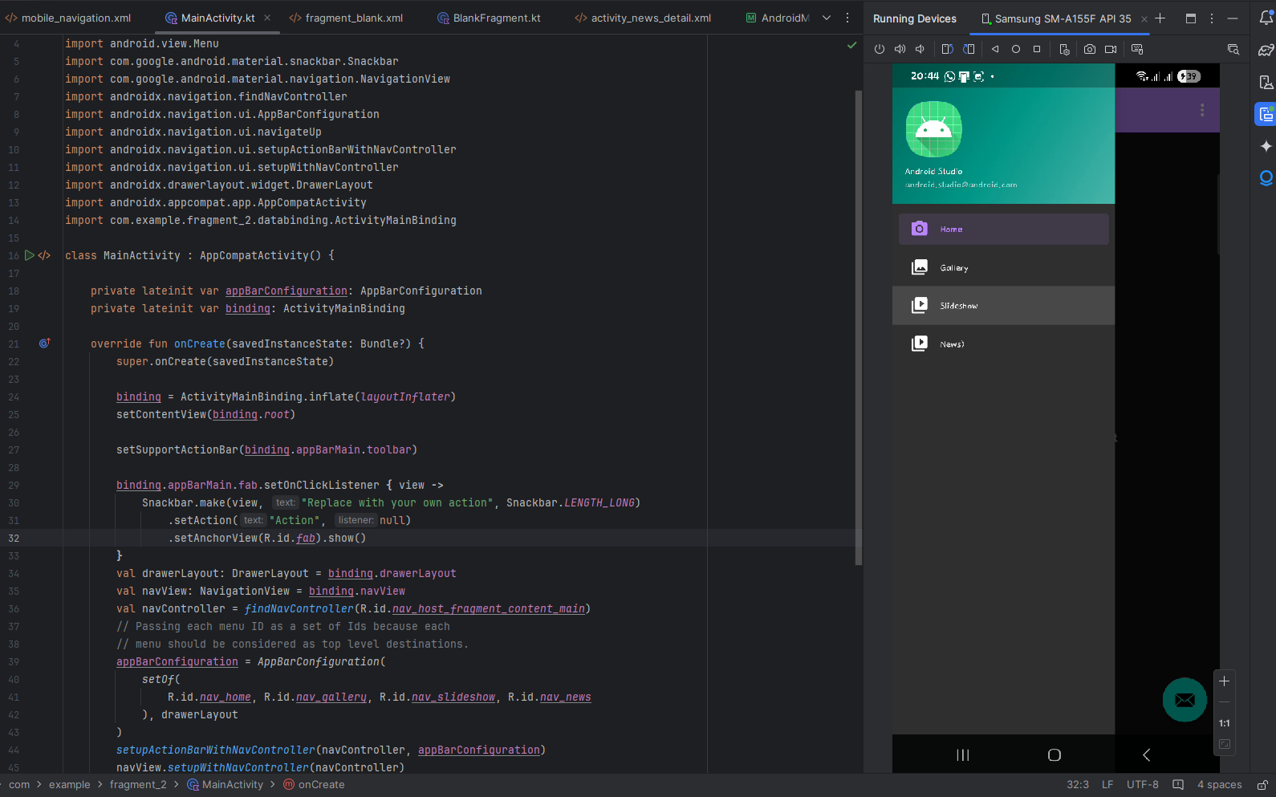This screenshot has width=1276, height=797.
Task: Open the Notifications bell panel
Action: coord(1266,18)
